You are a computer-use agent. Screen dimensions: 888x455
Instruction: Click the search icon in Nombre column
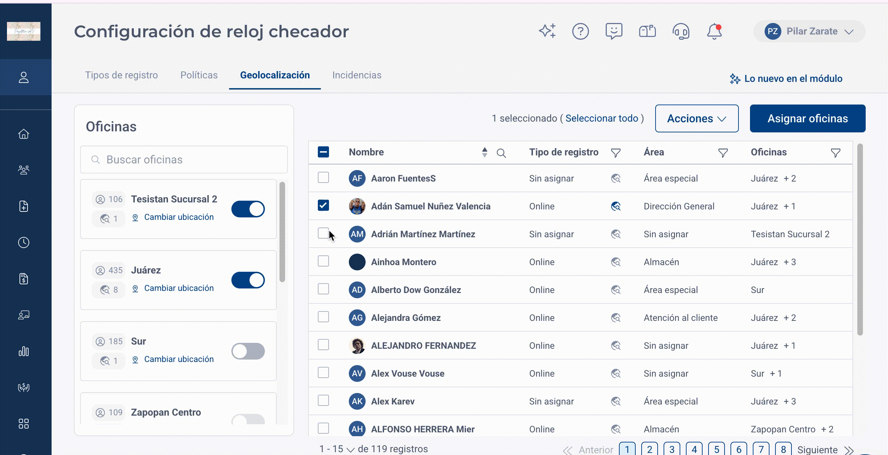(501, 153)
